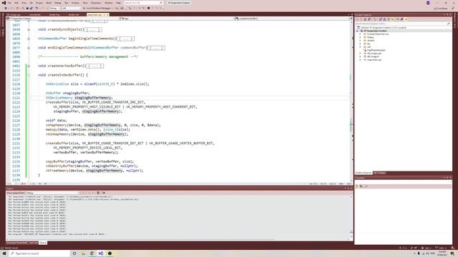Viewport: 458px width, 257px height.
Task: Open the Debug configuration dropdown
Action: tap(55, 8)
